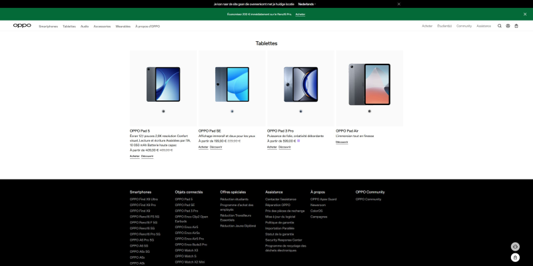Click Acheter in the top navigation

pyautogui.click(x=427, y=26)
